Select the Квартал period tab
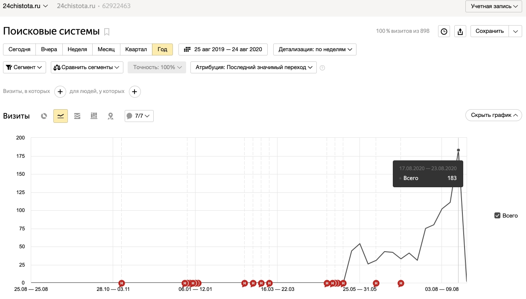Screen dimensions: 526x299 [x=136, y=49]
